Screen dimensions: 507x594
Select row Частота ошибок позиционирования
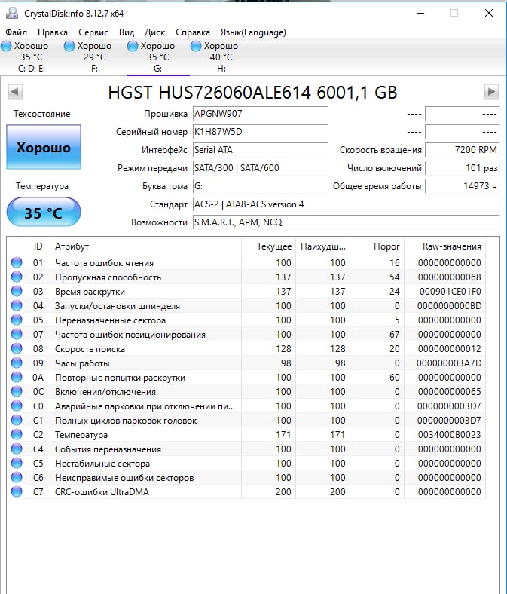(246, 334)
